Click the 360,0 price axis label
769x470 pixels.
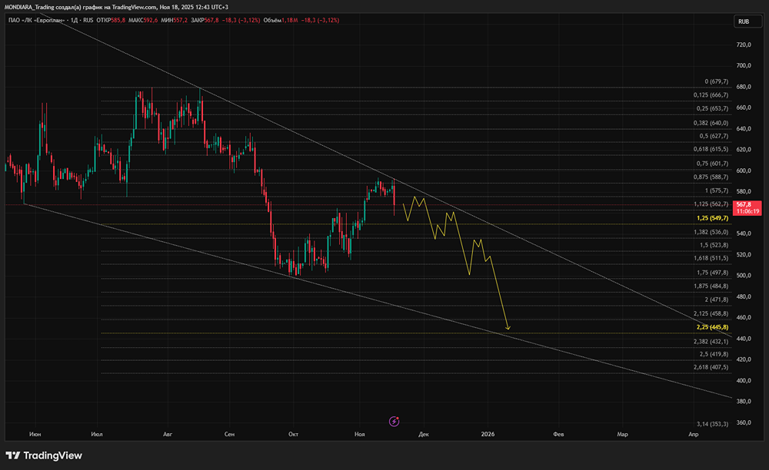click(x=744, y=422)
